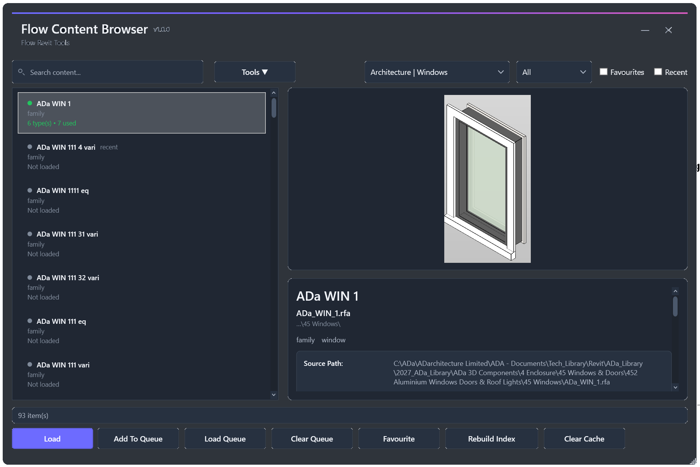Click the details panel scroll-down arrow
Screen dimensions: 700x467
point(675,387)
